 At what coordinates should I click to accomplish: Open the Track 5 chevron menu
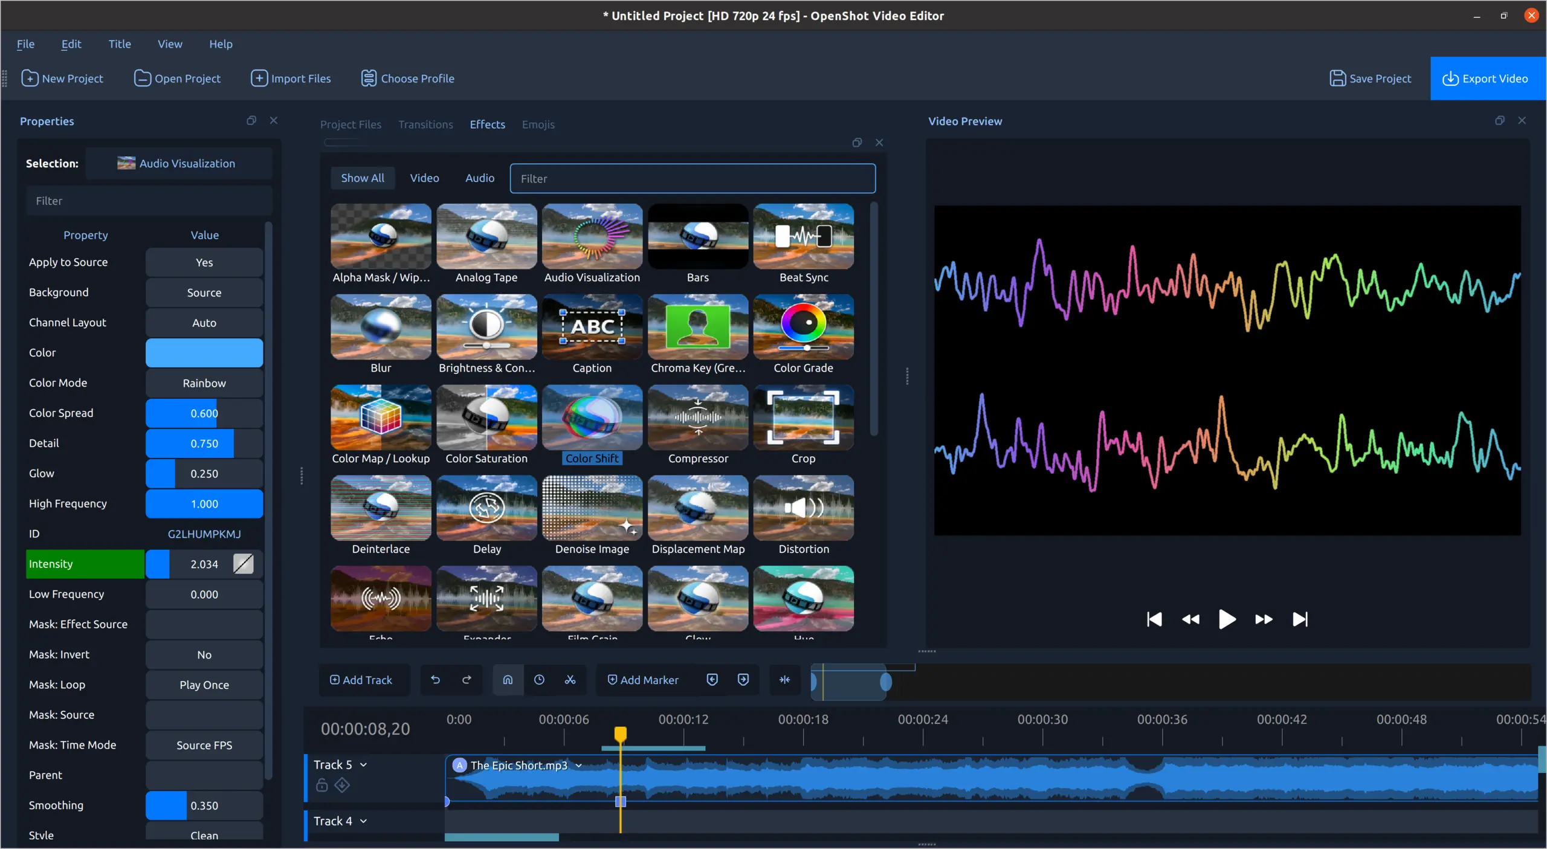(364, 764)
